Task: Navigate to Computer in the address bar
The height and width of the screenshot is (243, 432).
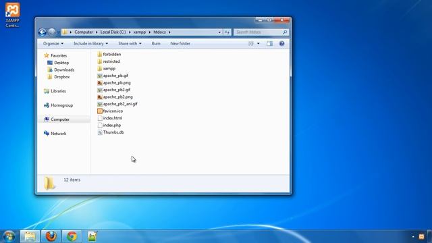Action: (84, 32)
